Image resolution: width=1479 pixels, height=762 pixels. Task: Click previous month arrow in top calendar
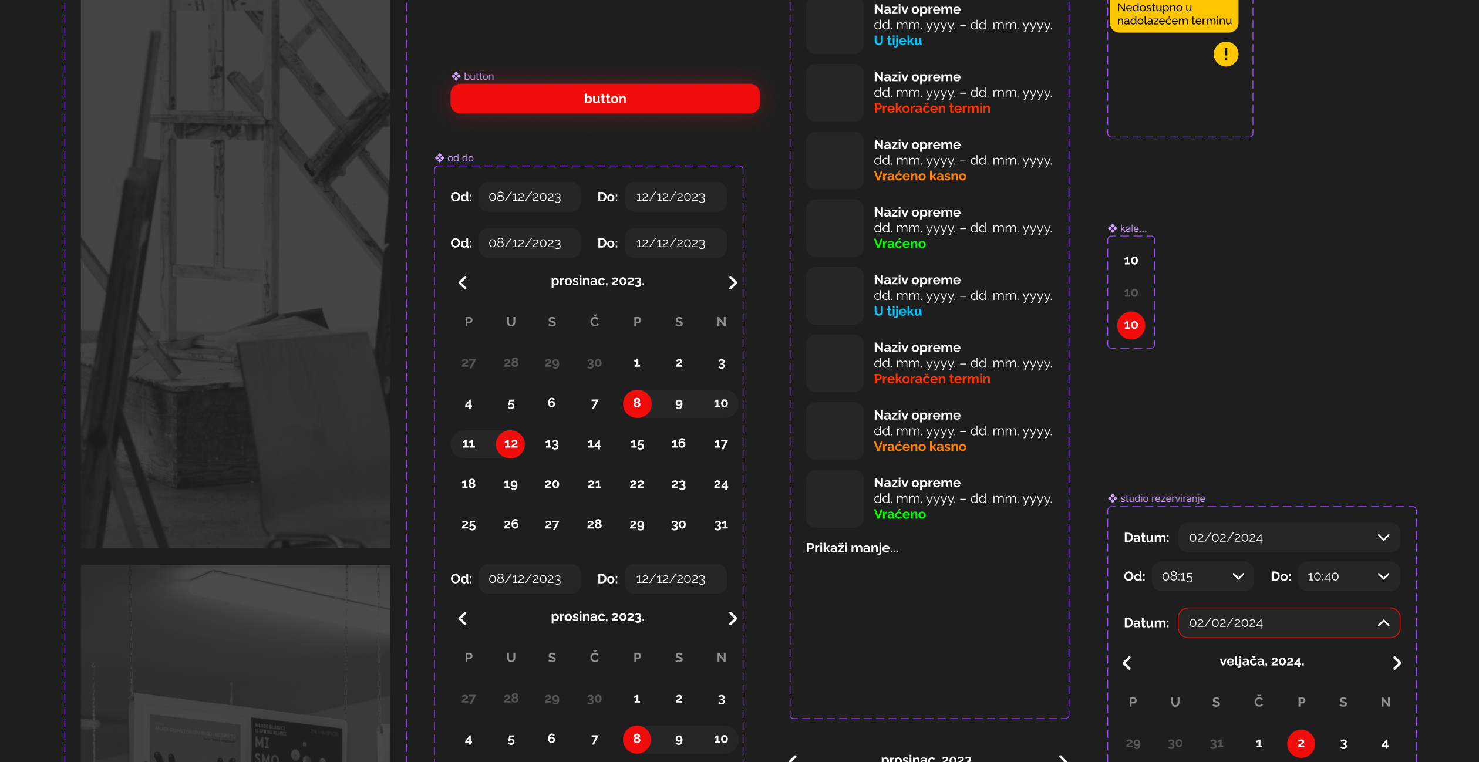pos(463,283)
